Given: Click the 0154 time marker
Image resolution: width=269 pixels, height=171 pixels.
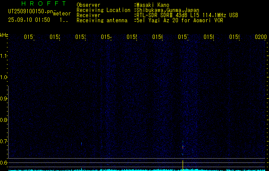Looking at the screenshot, I should tap(106, 37).
